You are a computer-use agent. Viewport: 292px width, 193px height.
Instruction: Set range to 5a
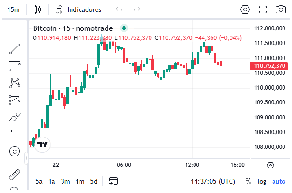point(39,181)
